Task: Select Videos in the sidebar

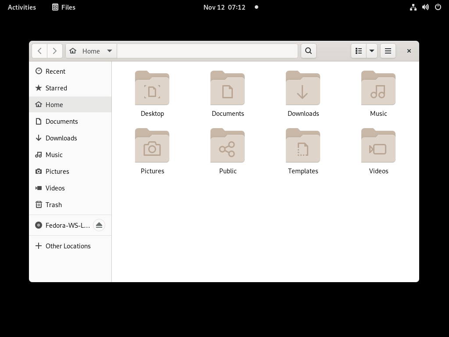Action: (x=70, y=188)
